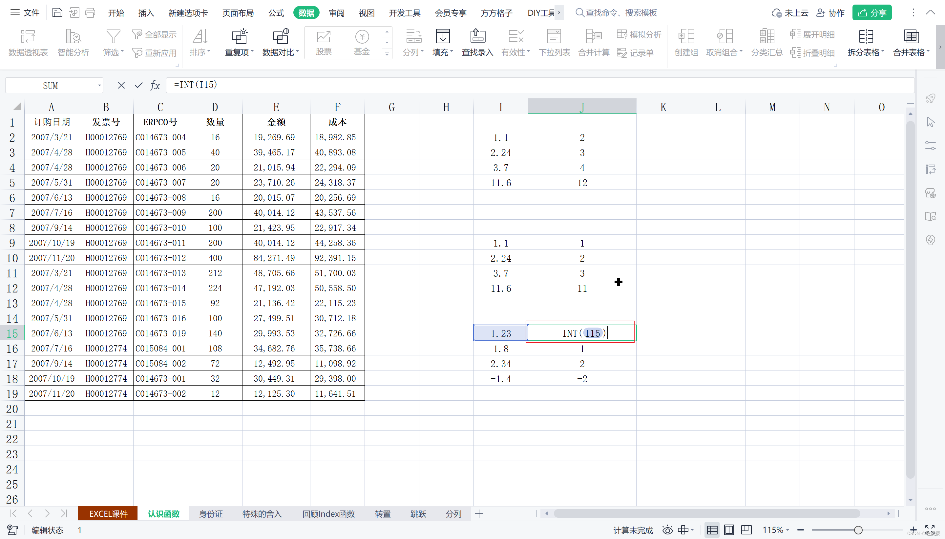Open Split Table (拆分表格)
The image size is (945, 539).
pyautogui.click(x=866, y=43)
